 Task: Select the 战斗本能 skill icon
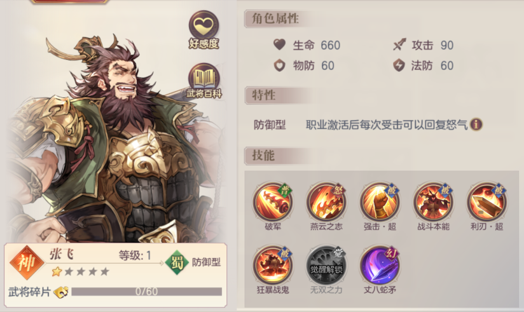433,202
